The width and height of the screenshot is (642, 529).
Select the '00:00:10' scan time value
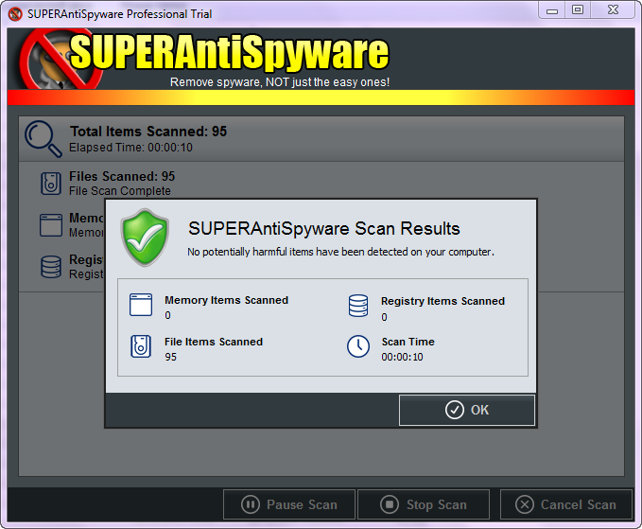pos(402,357)
